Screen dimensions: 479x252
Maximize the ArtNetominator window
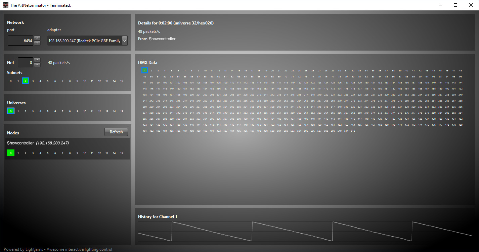tap(455, 5)
